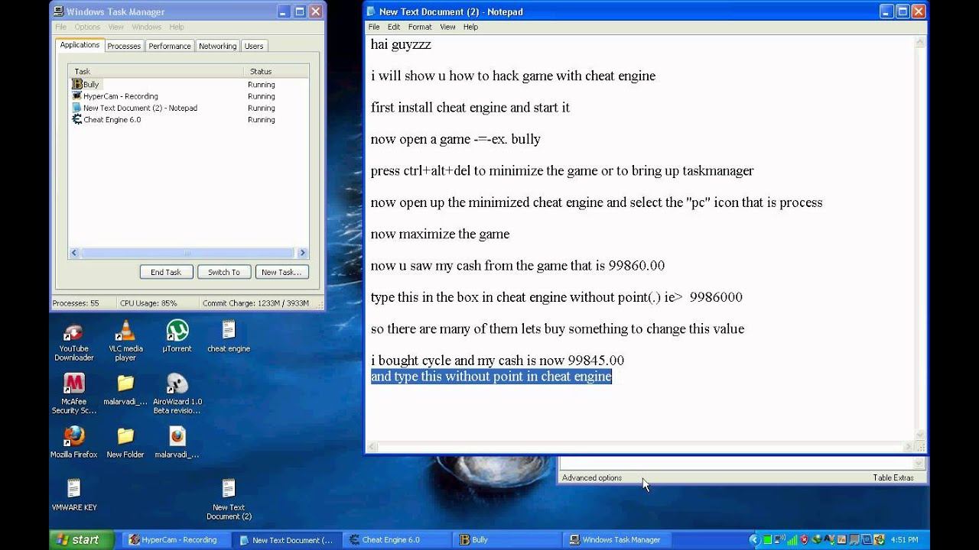The width and height of the screenshot is (979, 550).
Task: Select the New Folder desktop icon
Action: (x=125, y=436)
